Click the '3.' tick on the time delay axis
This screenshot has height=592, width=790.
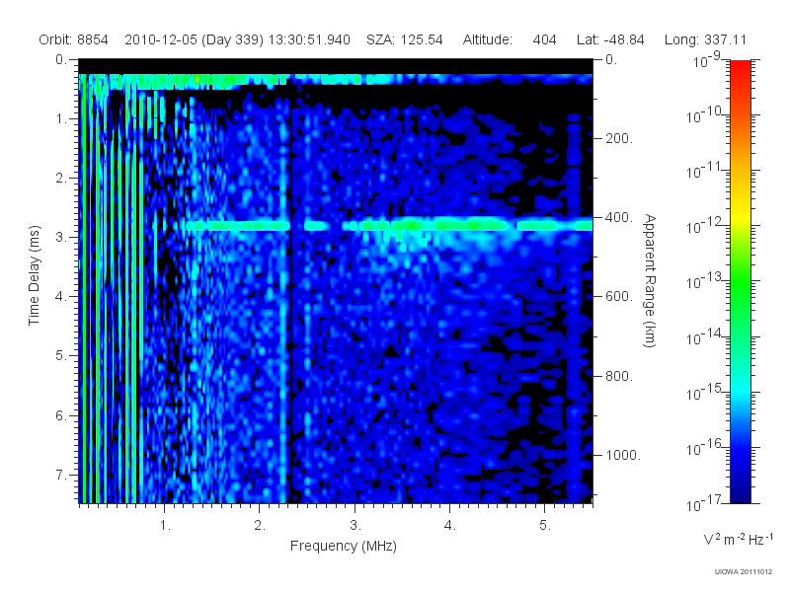click(x=61, y=237)
